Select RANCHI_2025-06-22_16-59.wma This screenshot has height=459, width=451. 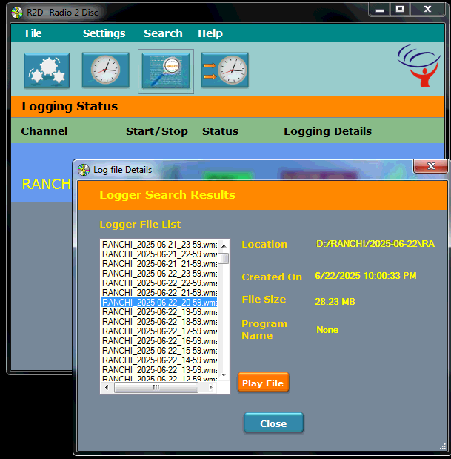click(159, 341)
